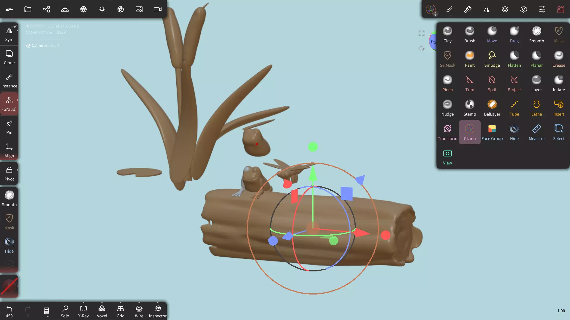The width and height of the screenshot is (570, 320).
Task: Select the Pinch tool
Action: tap(447, 84)
